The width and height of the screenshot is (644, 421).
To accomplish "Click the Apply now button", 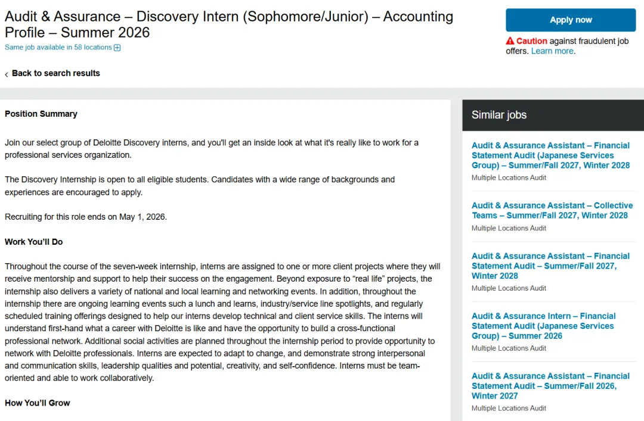I will [571, 20].
